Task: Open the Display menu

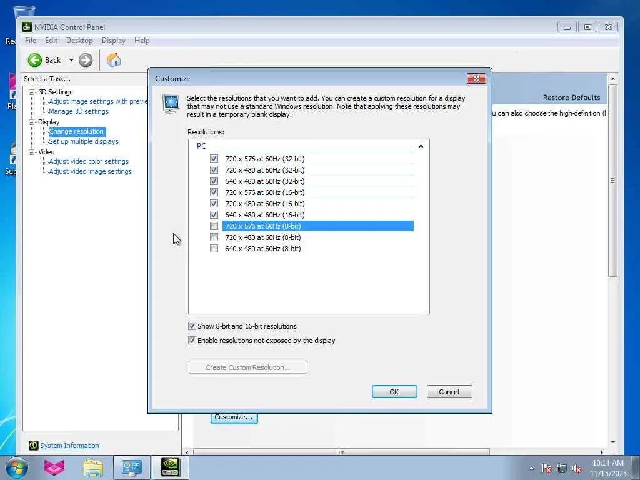Action: pos(114,41)
